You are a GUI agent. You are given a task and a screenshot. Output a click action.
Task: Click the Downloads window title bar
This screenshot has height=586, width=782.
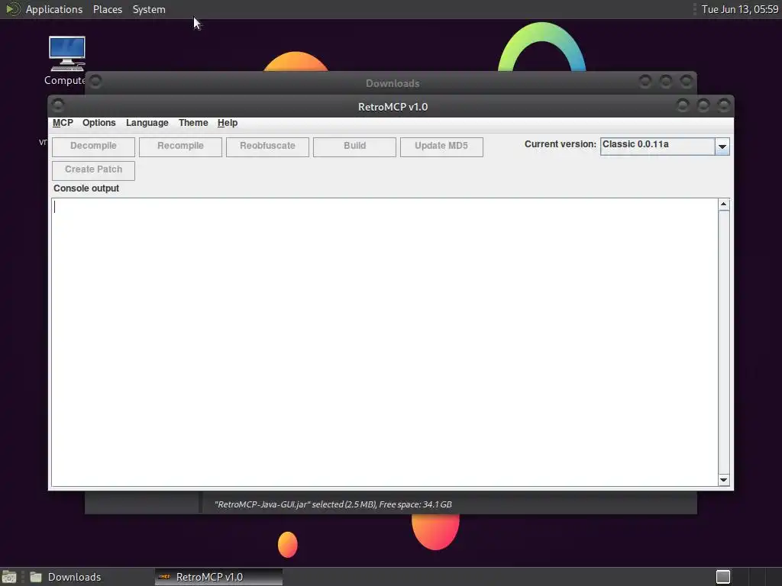[392, 83]
